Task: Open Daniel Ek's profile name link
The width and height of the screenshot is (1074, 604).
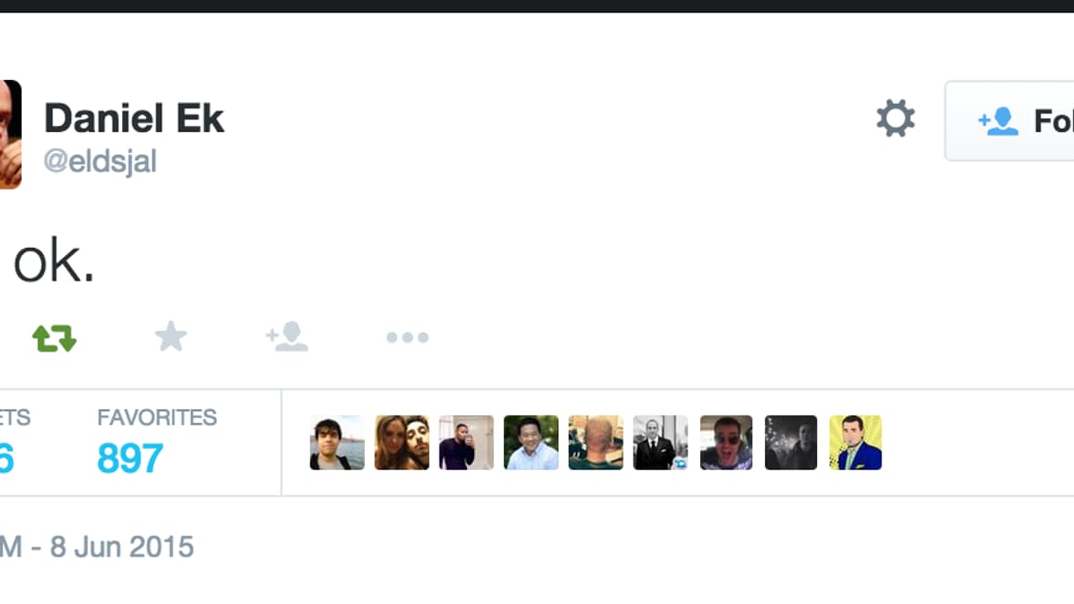Action: (x=134, y=118)
